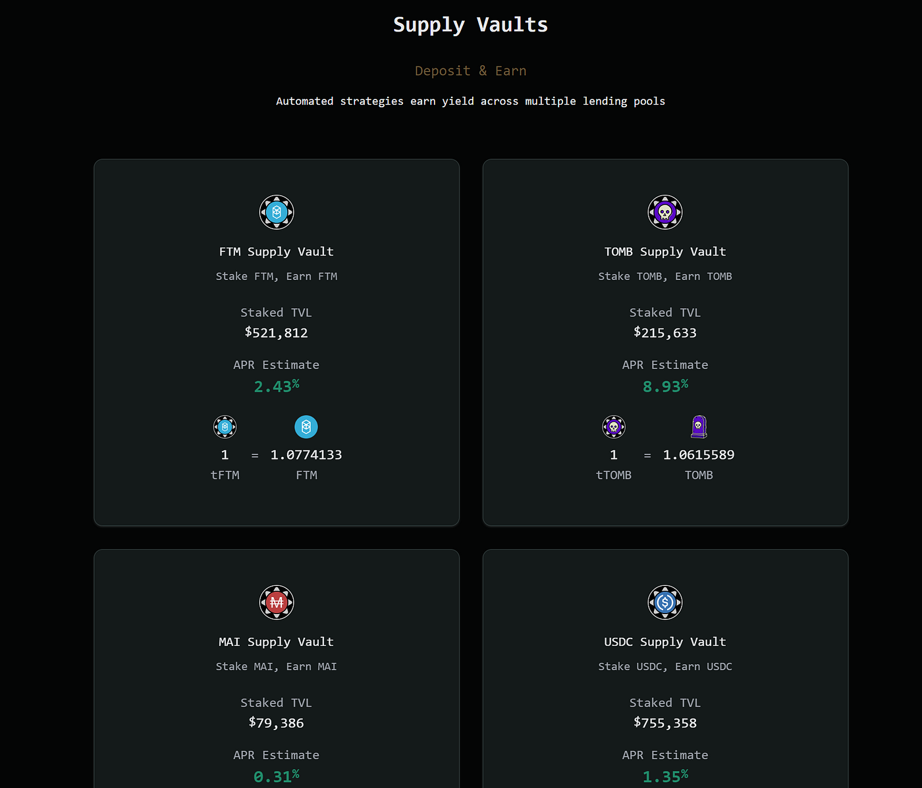Click the TOMB Supply Vault title
This screenshot has width=922, height=788.
coord(665,251)
